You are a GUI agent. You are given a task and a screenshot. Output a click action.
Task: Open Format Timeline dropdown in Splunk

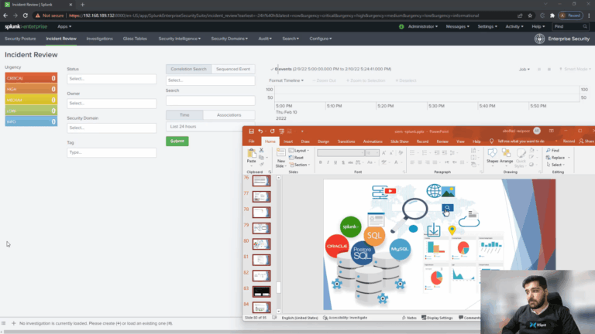click(x=286, y=80)
